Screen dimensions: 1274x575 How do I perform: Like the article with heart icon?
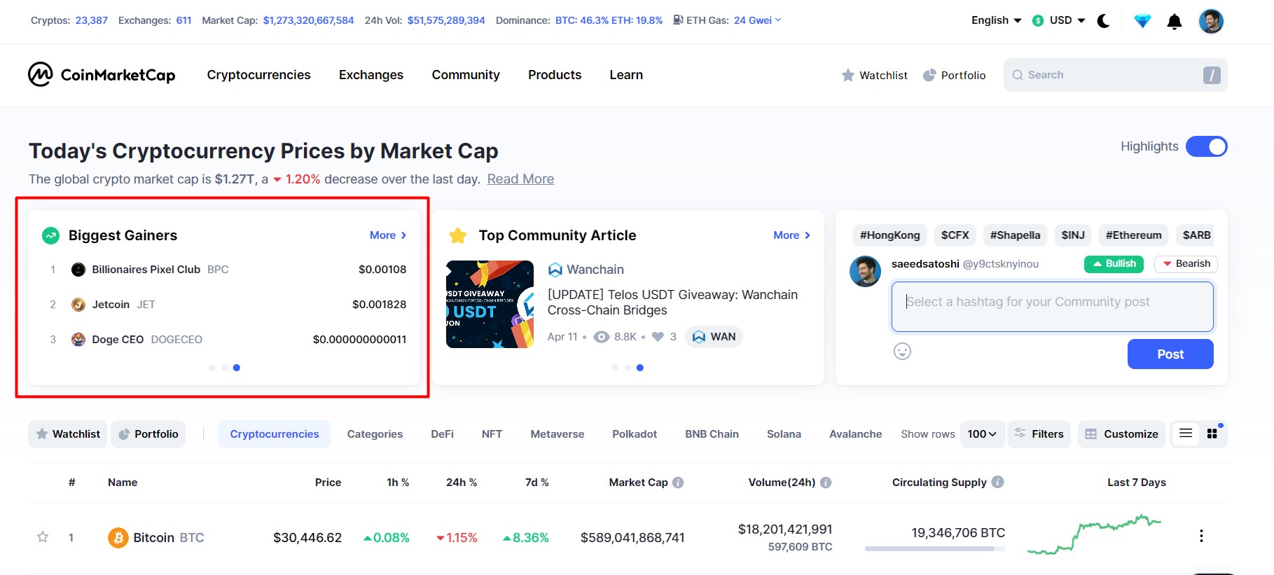pos(658,337)
